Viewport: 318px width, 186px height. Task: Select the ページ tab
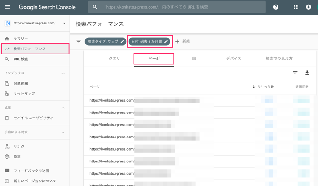point(154,59)
